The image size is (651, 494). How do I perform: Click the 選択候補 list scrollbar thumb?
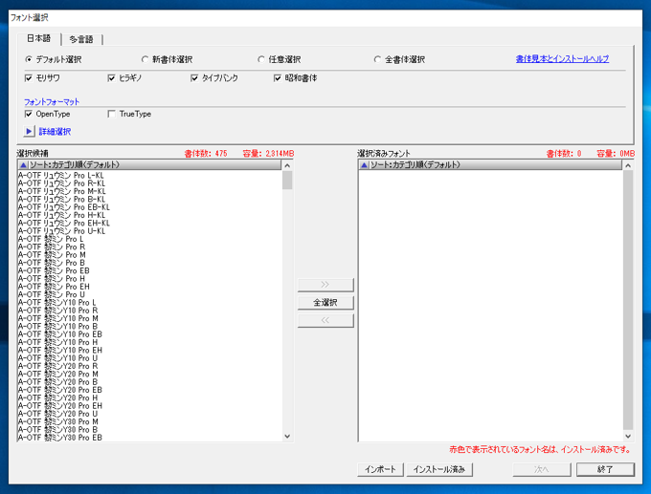tap(287, 180)
